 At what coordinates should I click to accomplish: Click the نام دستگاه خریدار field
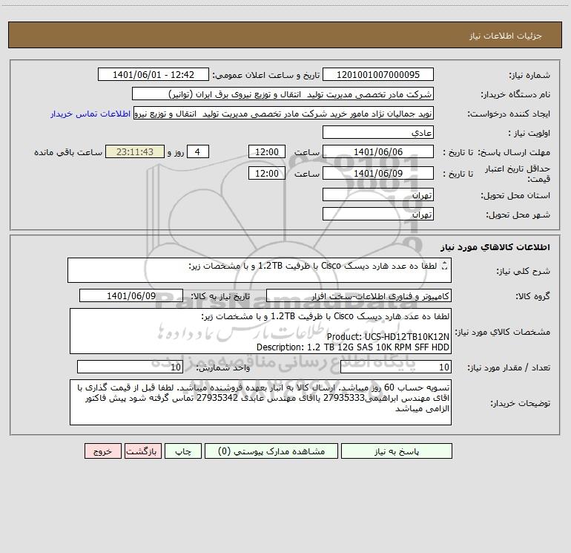pyautogui.click(x=283, y=94)
